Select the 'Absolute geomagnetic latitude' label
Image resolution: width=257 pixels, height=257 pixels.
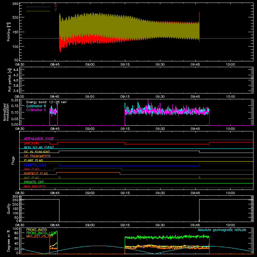coord(222,230)
